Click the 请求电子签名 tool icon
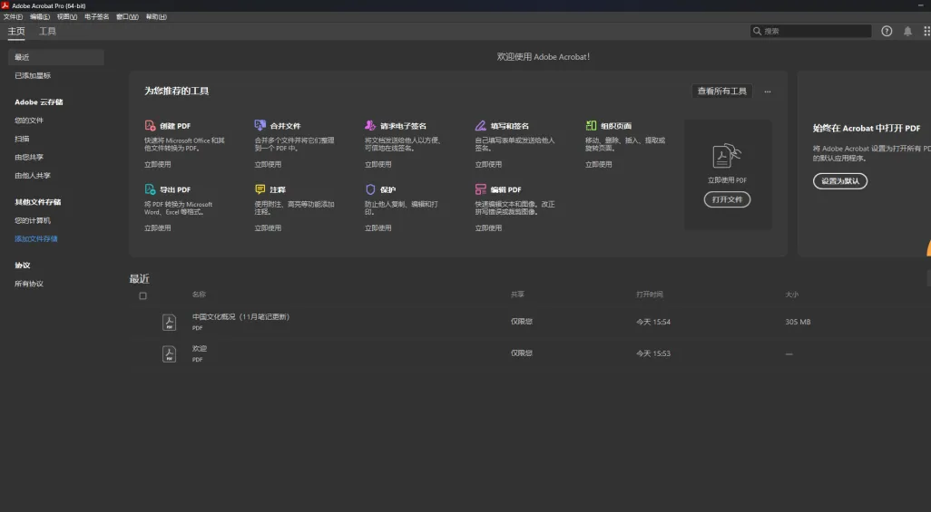The image size is (931, 512). tap(370, 125)
